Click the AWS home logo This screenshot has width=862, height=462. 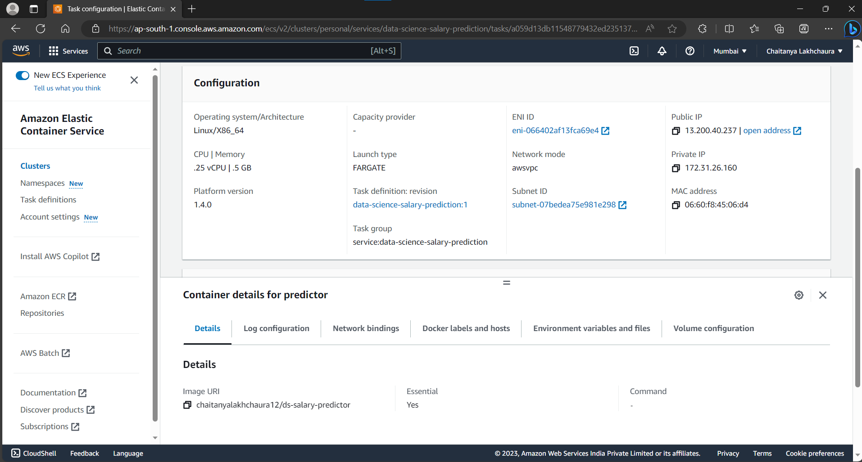[21, 50]
